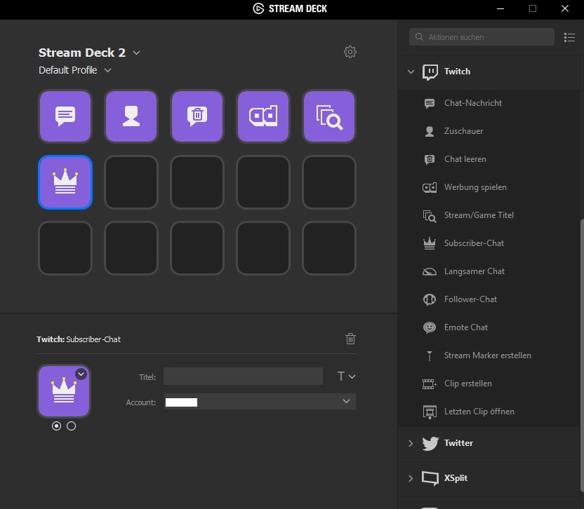The height and width of the screenshot is (509, 584).
Task: Click the Werbung spielen action label
Action: click(475, 187)
